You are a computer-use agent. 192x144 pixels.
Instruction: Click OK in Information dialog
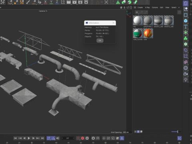pos(100,40)
